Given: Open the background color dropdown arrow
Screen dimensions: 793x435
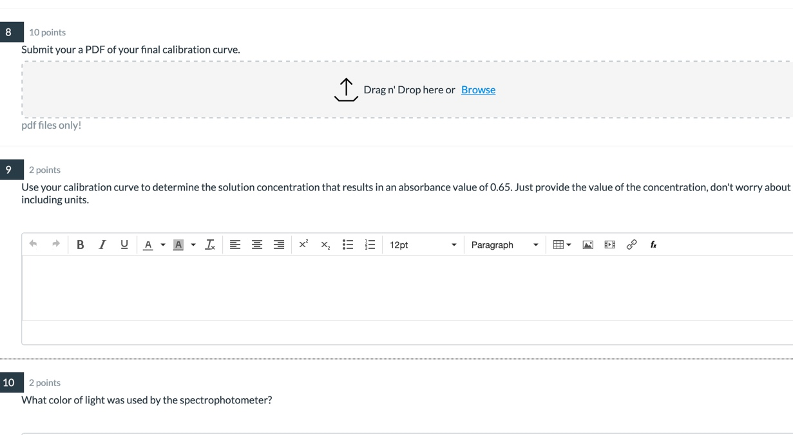Looking at the screenshot, I should click(193, 245).
